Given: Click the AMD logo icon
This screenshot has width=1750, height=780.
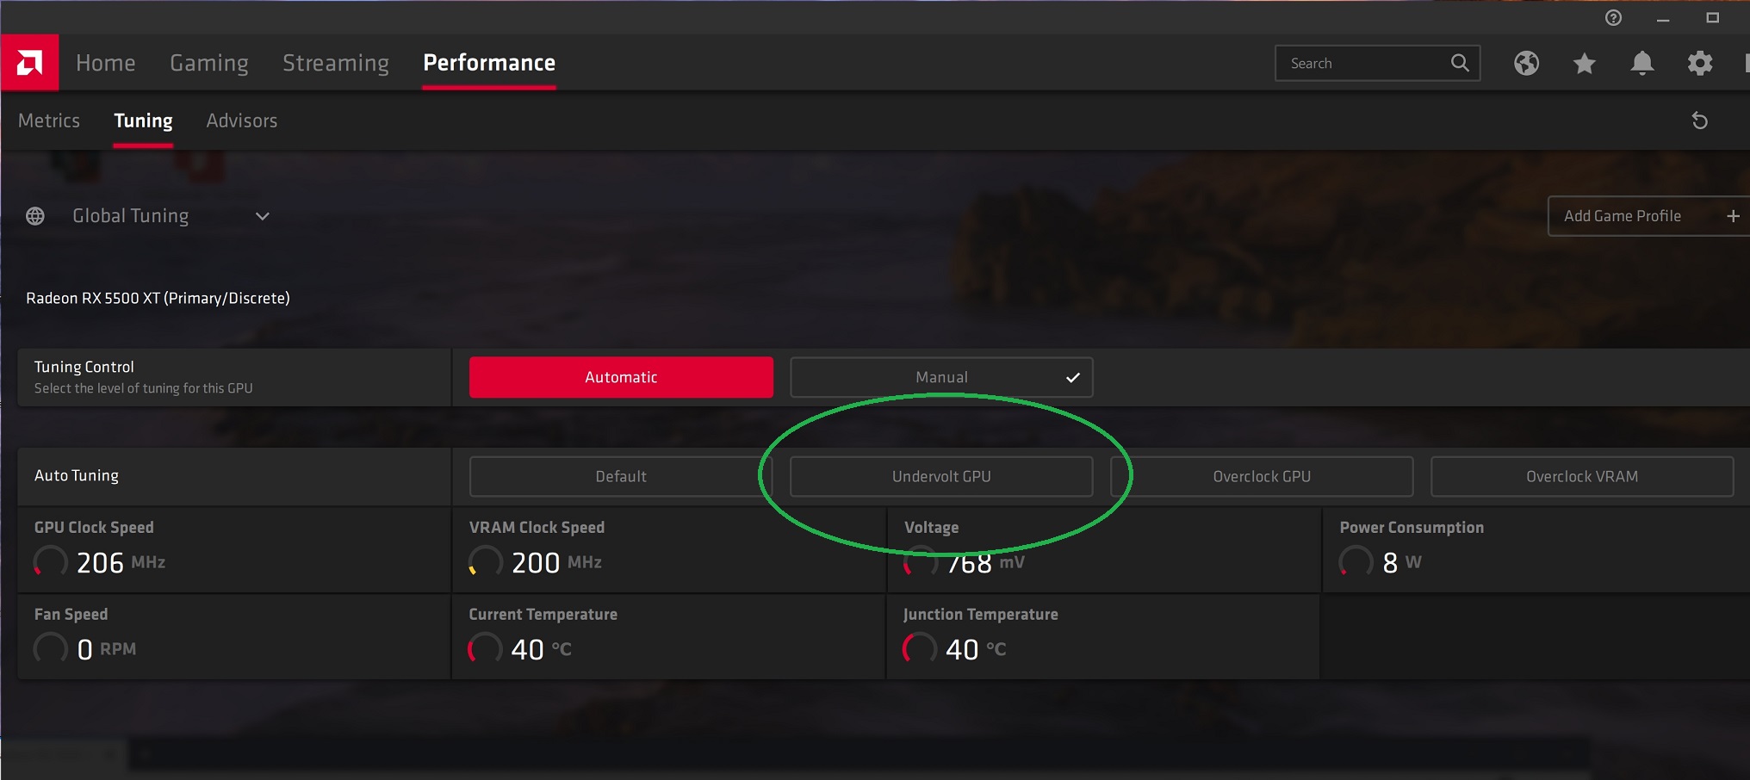Looking at the screenshot, I should tap(29, 63).
